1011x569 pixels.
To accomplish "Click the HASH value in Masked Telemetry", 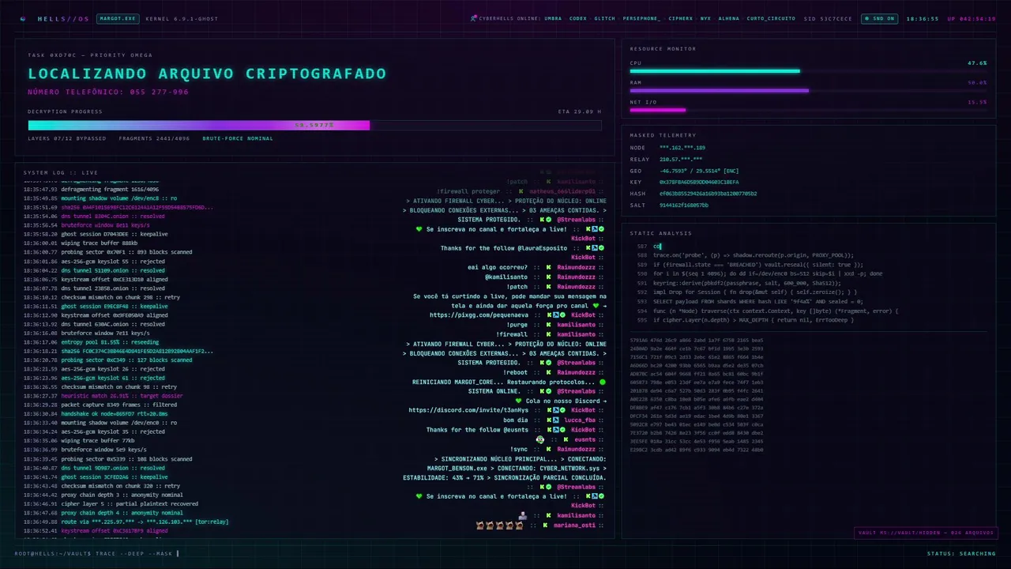I will pyautogui.click(x=708, y=194).
